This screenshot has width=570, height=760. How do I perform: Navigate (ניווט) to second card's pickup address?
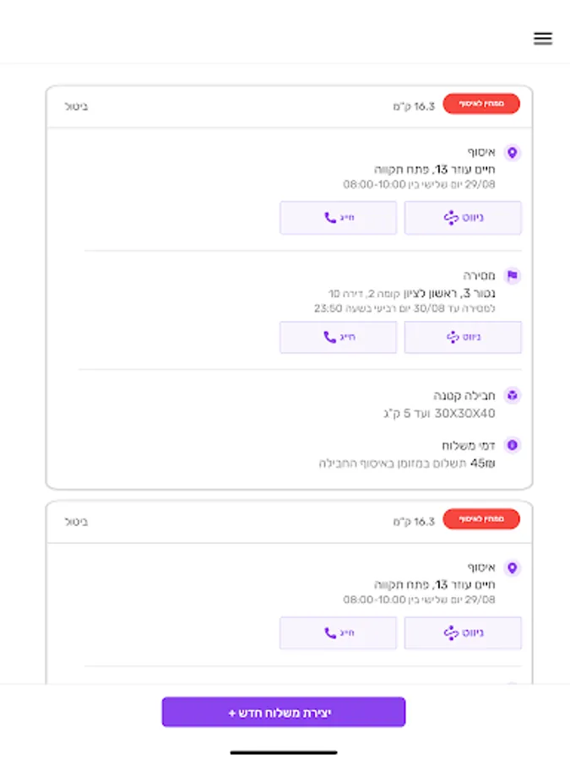463,633
